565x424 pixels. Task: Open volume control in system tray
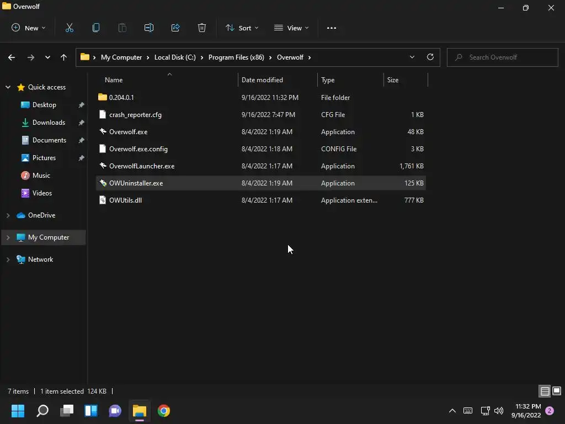(499, 411)
